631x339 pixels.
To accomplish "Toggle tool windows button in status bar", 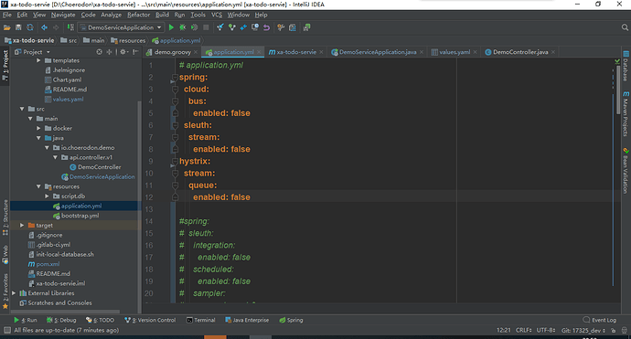I will (6, 330).
